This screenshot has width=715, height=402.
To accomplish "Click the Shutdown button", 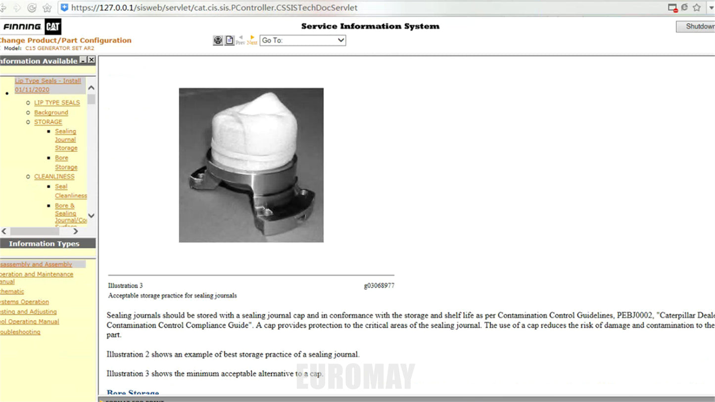I will [696, 27].
